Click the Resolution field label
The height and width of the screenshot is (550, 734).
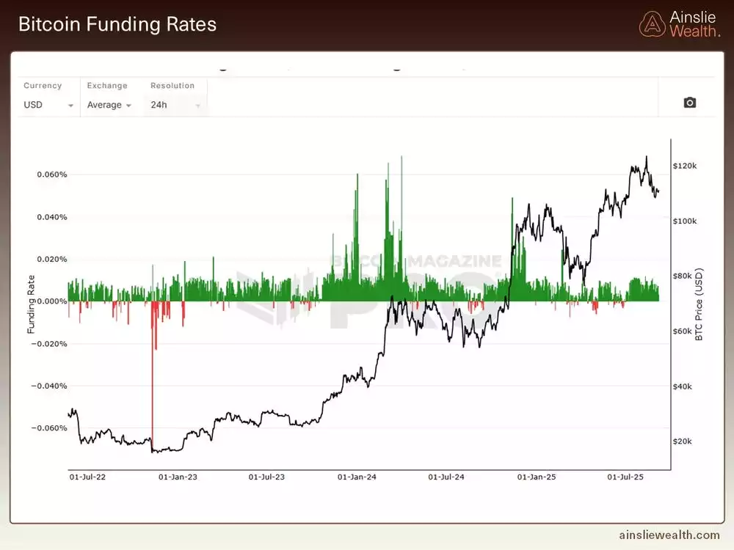coord(172,86)
